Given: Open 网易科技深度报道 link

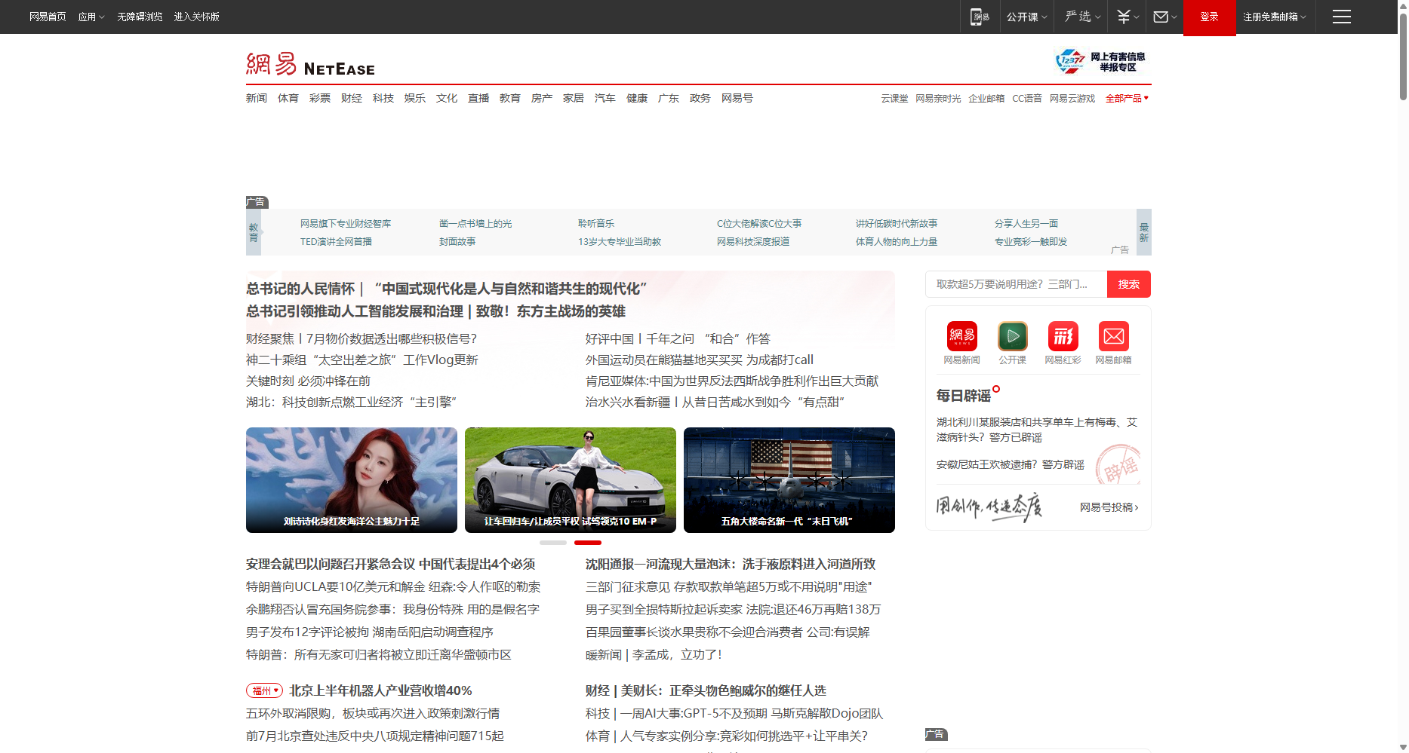Looking at the screenshot, I should click(753, 242).
